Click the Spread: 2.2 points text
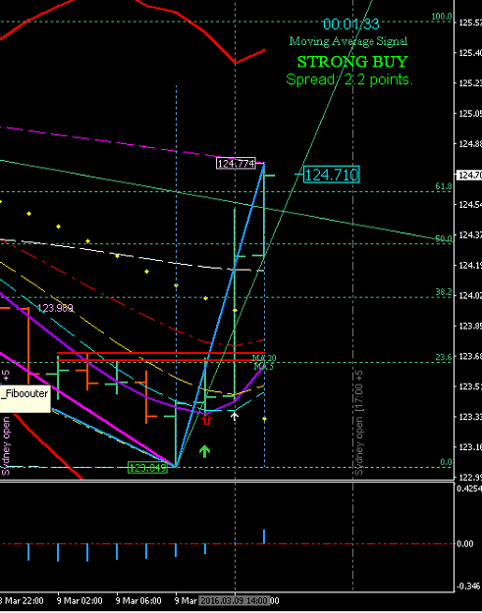The width and height of the screenshot is (482, 613). coord(349,79)
